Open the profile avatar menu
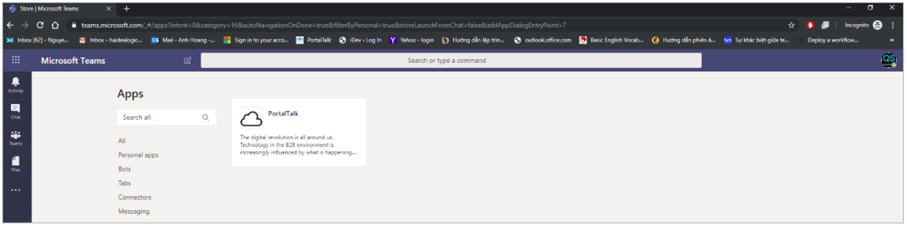This screenshot has height=227, width=907. coord(888,60)
